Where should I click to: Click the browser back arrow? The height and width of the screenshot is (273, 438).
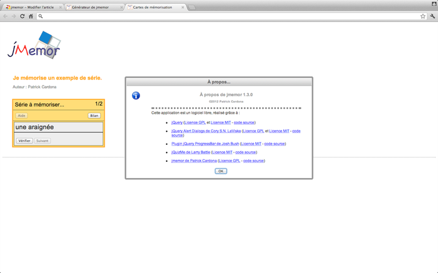pyautogui.click(x=6, y=16)
